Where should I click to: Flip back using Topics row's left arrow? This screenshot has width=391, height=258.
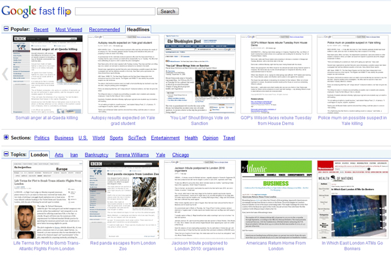pos(5,199)
